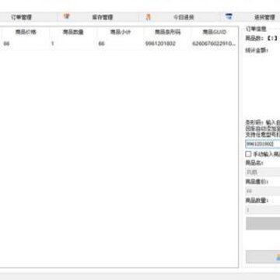Click the icon beside the 库存管理 tab

[x=67, y=16]
